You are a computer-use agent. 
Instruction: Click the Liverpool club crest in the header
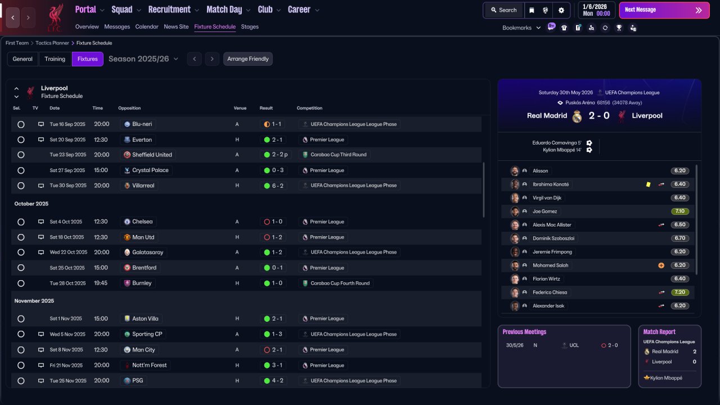55,17
